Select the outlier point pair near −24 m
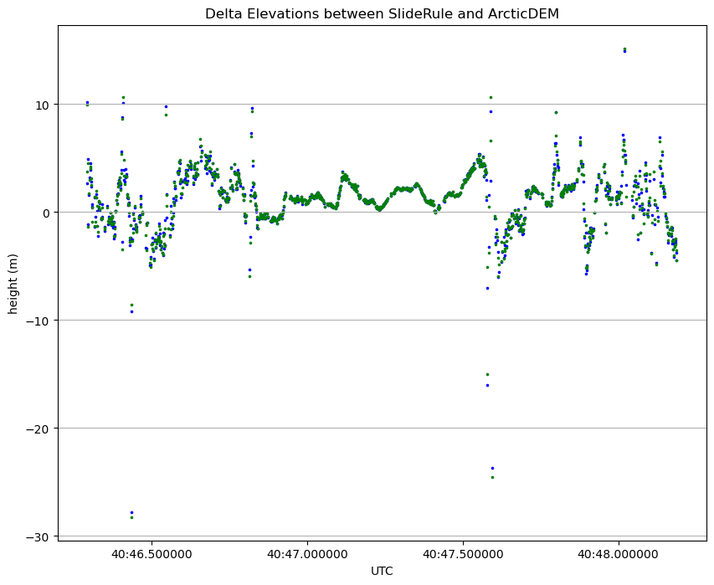This screenshot has width=714, height=585. tap(492, 473)
